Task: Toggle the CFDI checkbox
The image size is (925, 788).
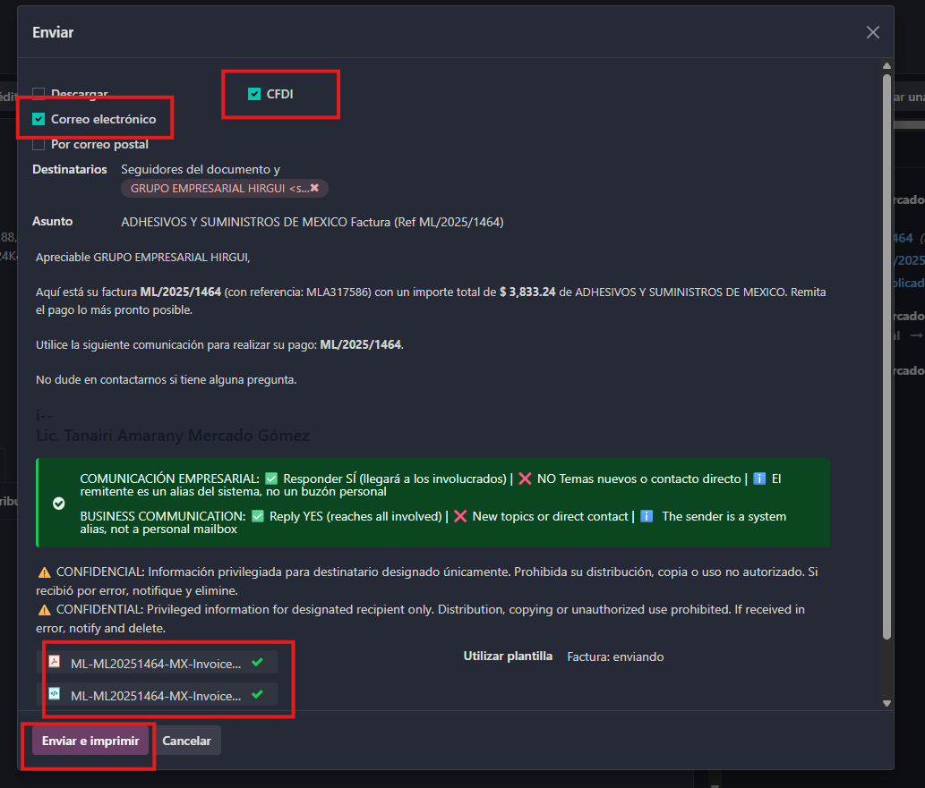Action: point(254,94)
